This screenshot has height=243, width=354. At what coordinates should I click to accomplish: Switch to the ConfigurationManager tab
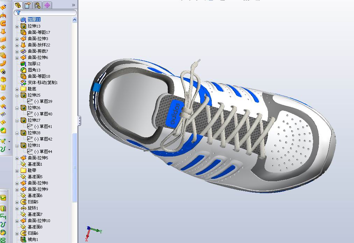point(37,5)
